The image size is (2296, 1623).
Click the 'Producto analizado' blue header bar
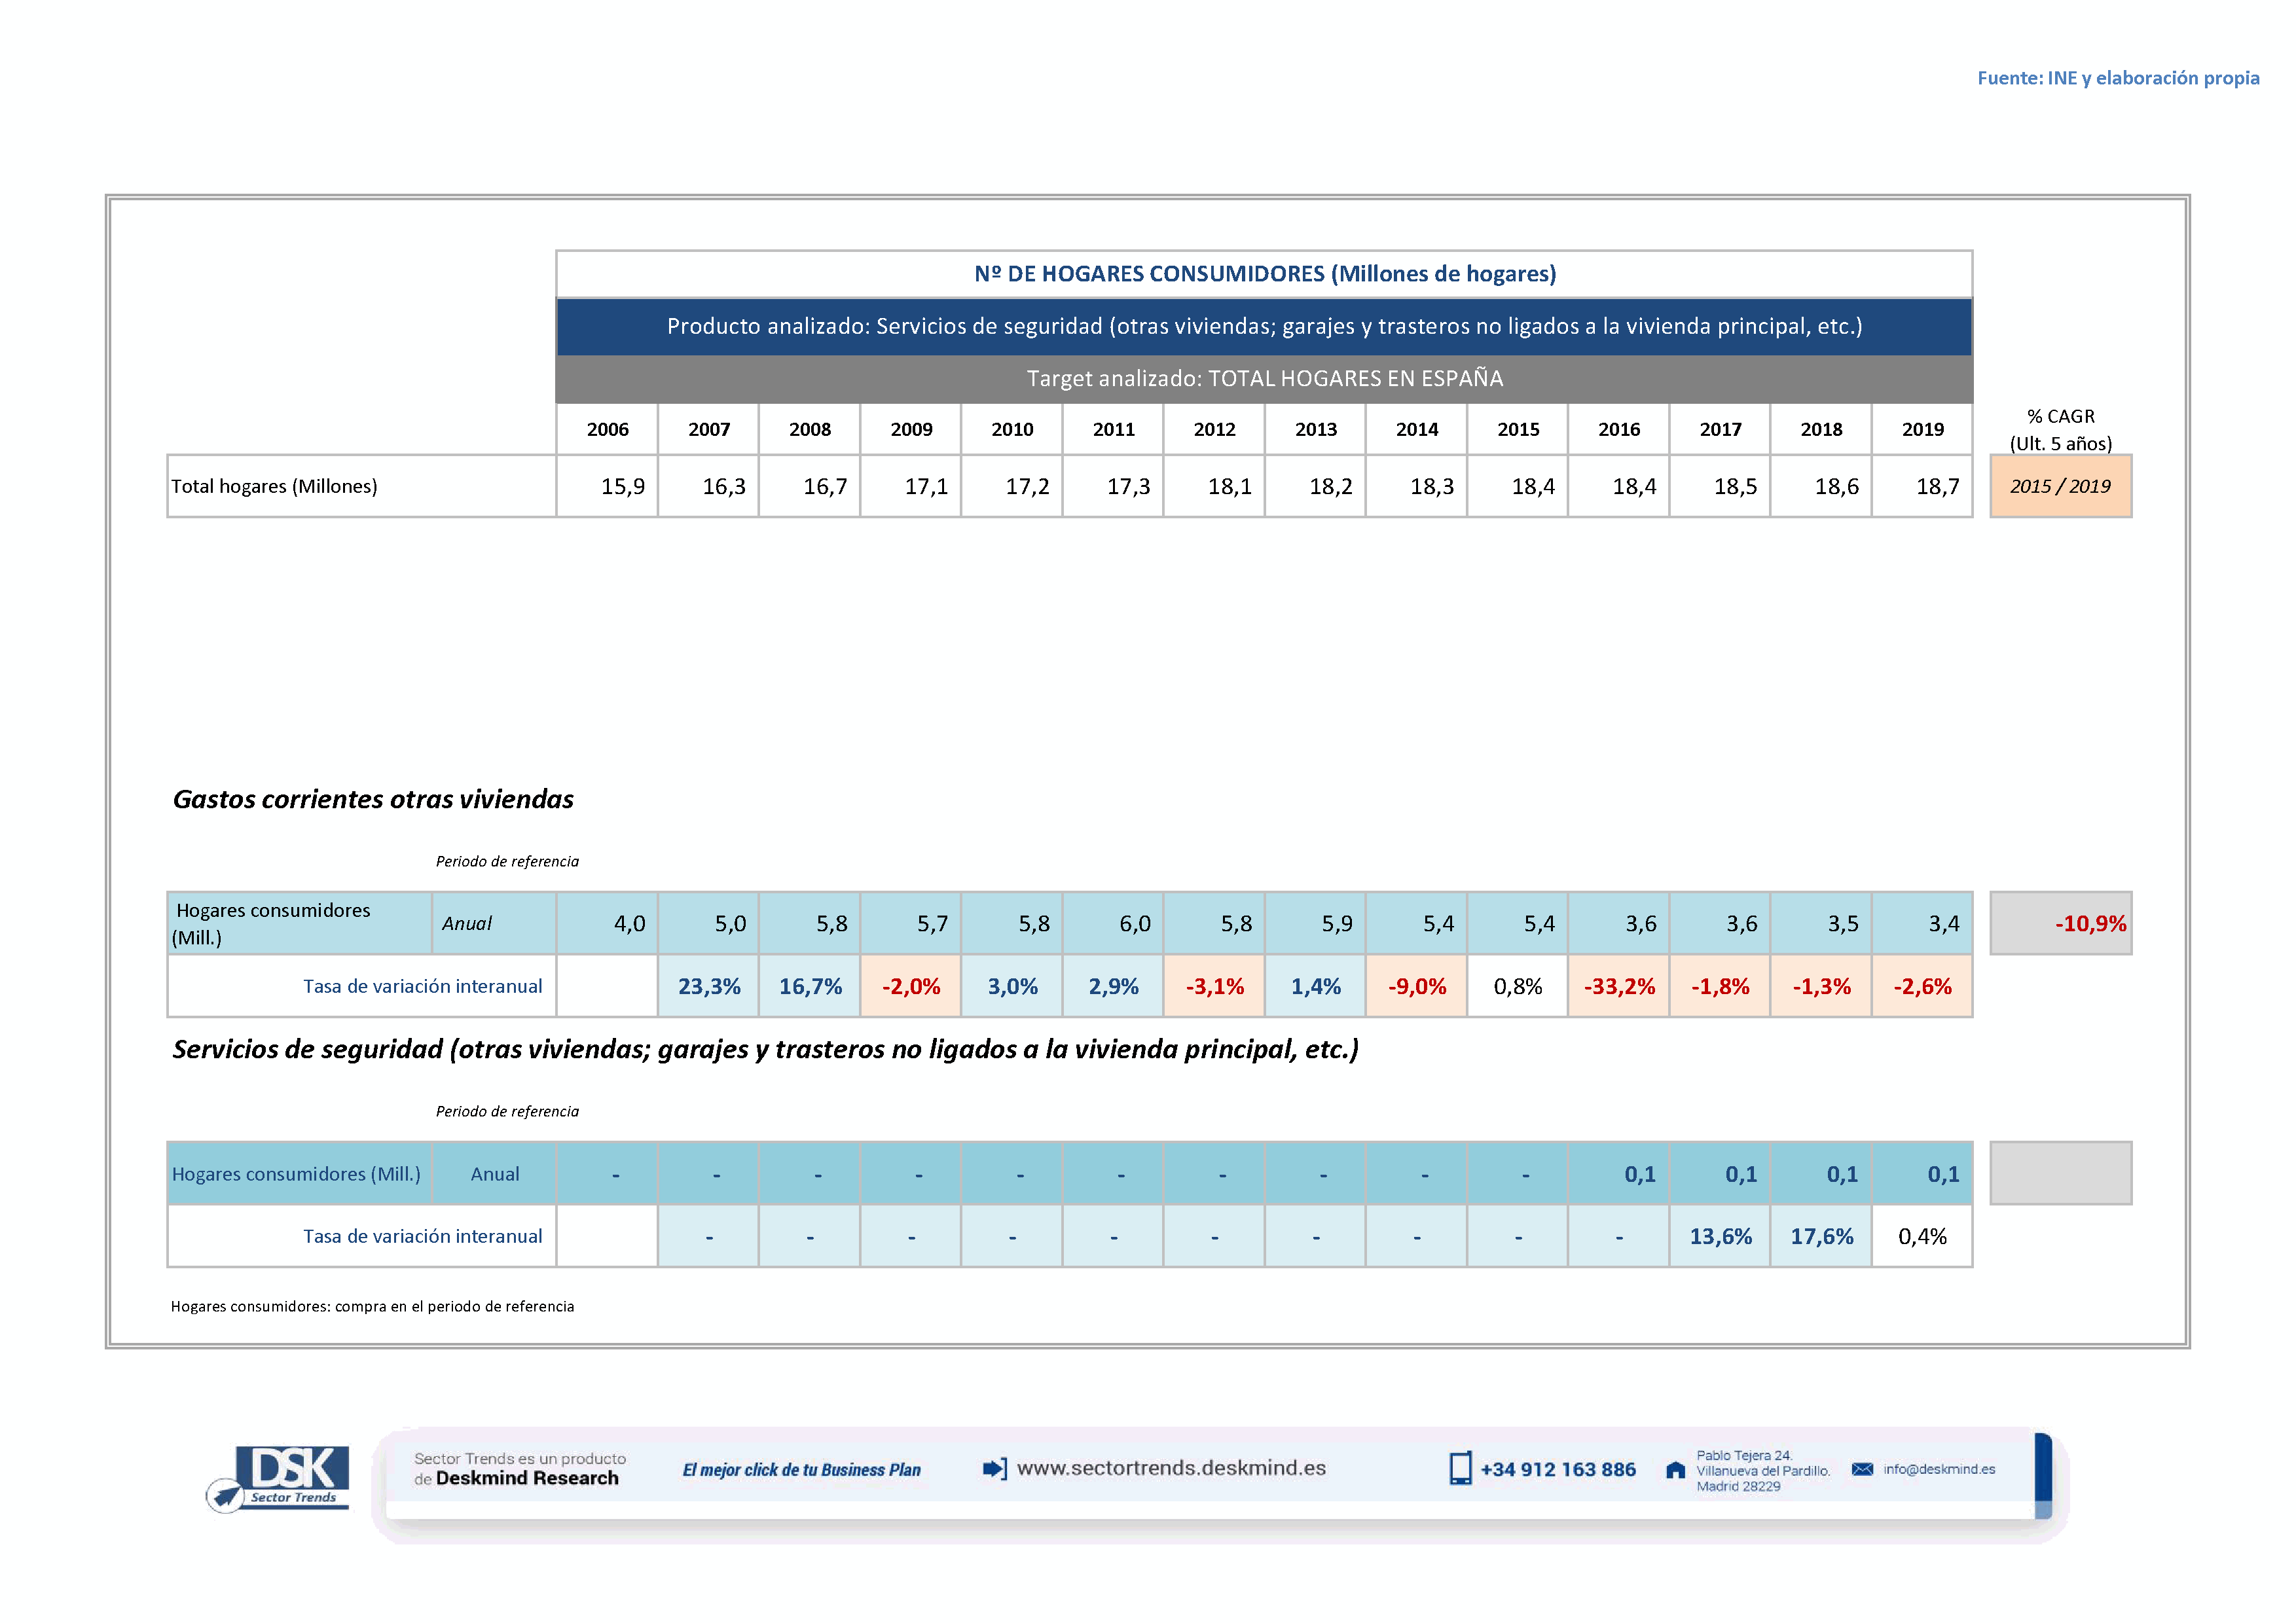coord(1264,327)
